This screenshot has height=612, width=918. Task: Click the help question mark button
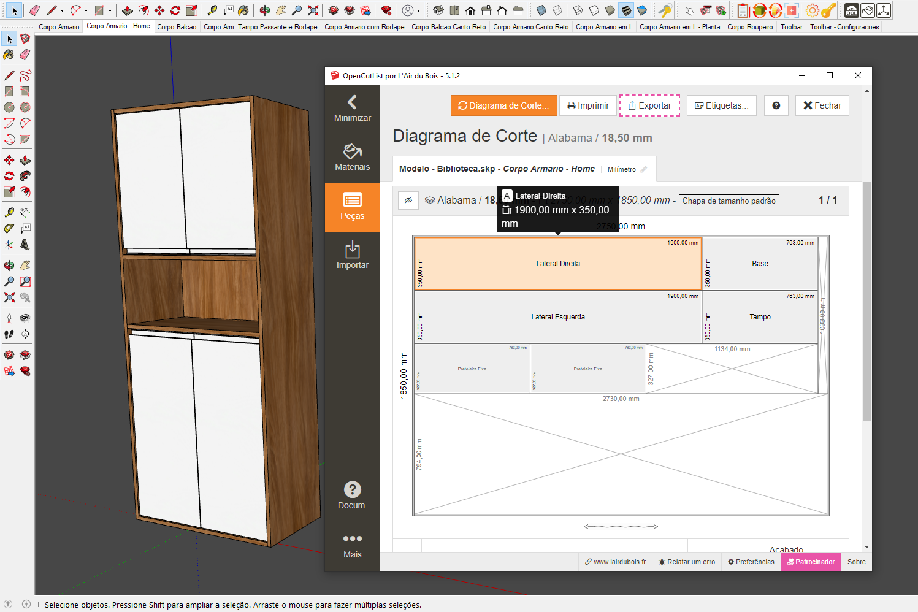(x=776, y=105)
